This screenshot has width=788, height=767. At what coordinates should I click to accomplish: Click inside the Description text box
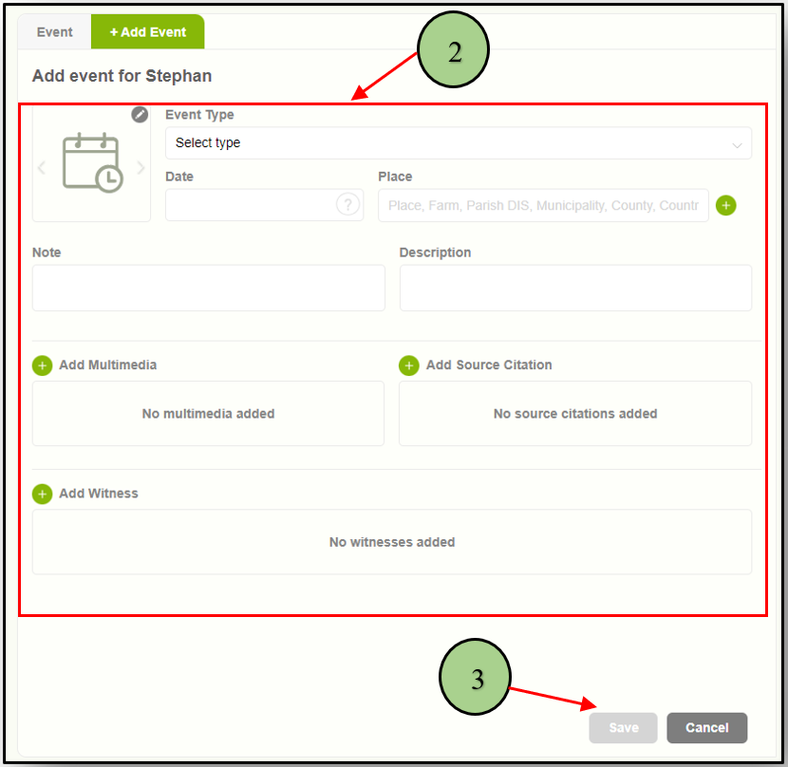click(x=575, y=288)
